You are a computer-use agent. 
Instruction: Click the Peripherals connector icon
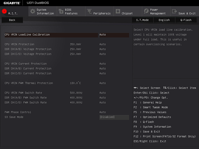coord(89,11)
